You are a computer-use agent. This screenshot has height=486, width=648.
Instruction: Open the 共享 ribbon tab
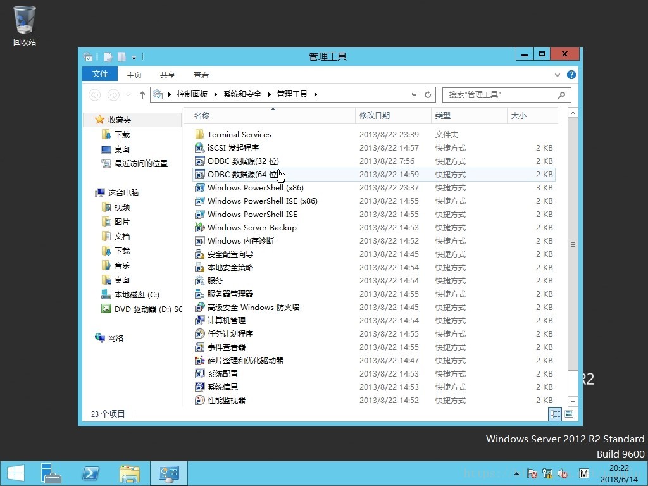tap(167, 75)
